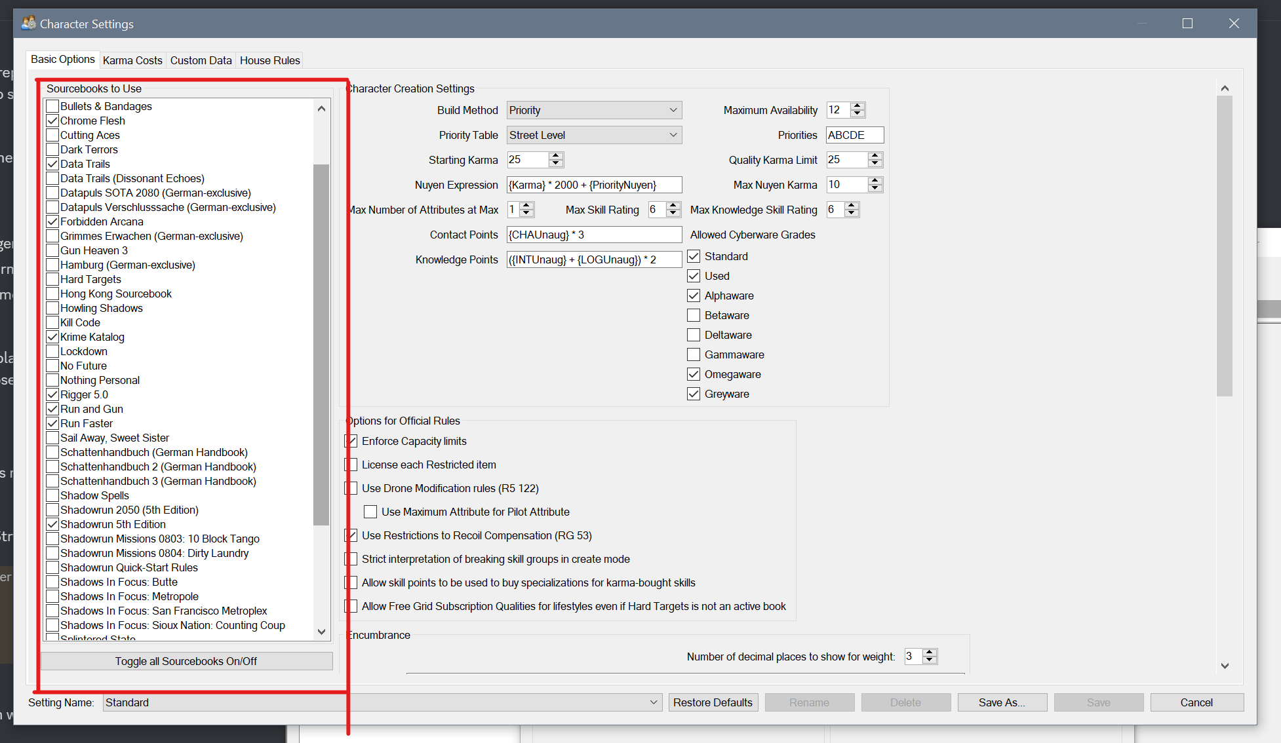Uncheck the Run and Gun sourcebook

tap(53, 409)
